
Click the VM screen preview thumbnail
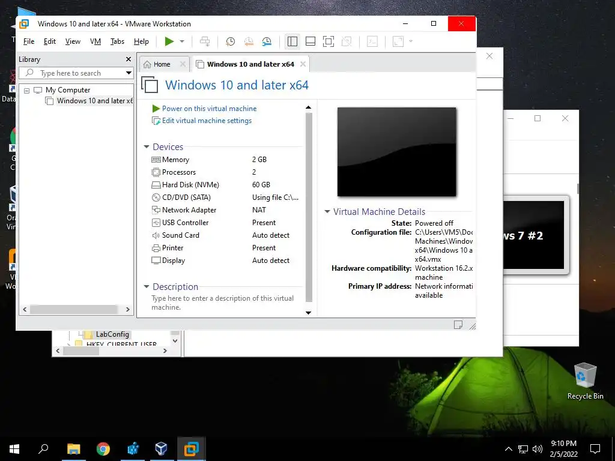(396, 152)
